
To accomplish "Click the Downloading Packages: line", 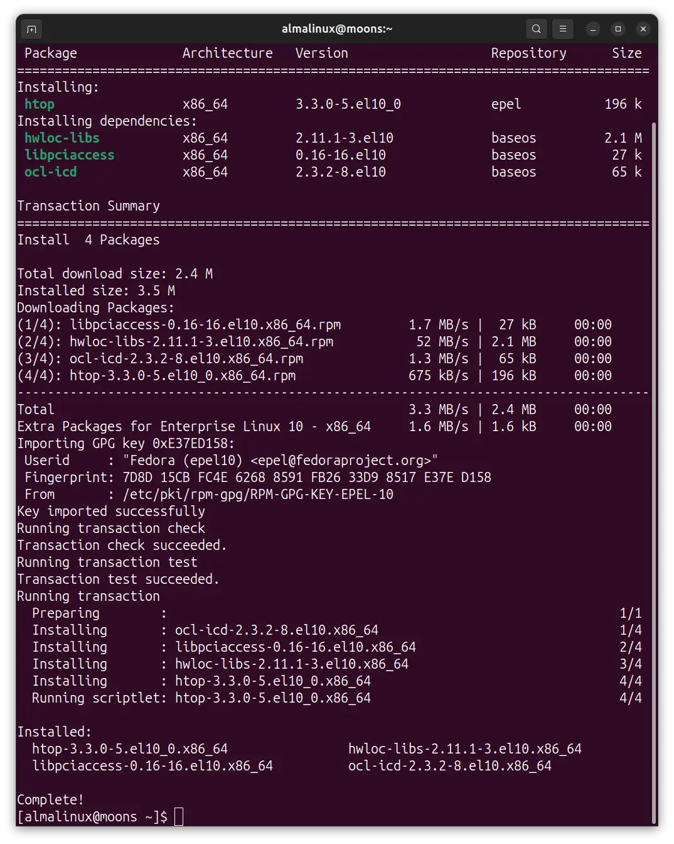I will click(96, 308).
